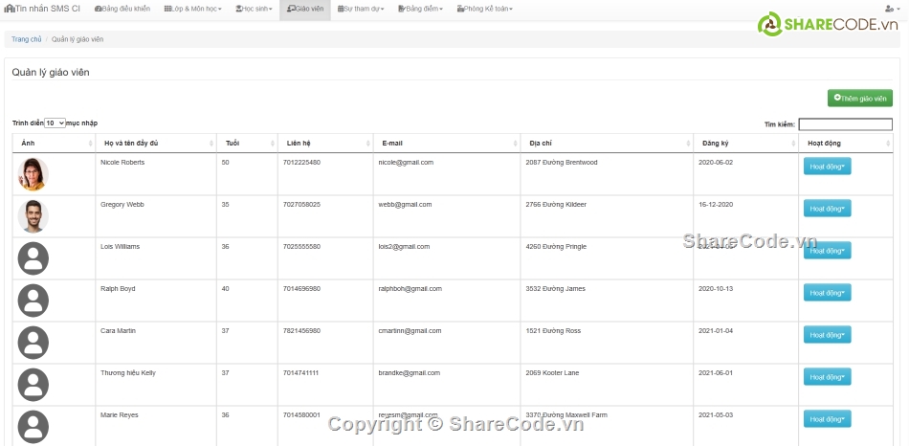Sort by the Hoạt động column
909x446 pixels.
(x=846, y=144)
